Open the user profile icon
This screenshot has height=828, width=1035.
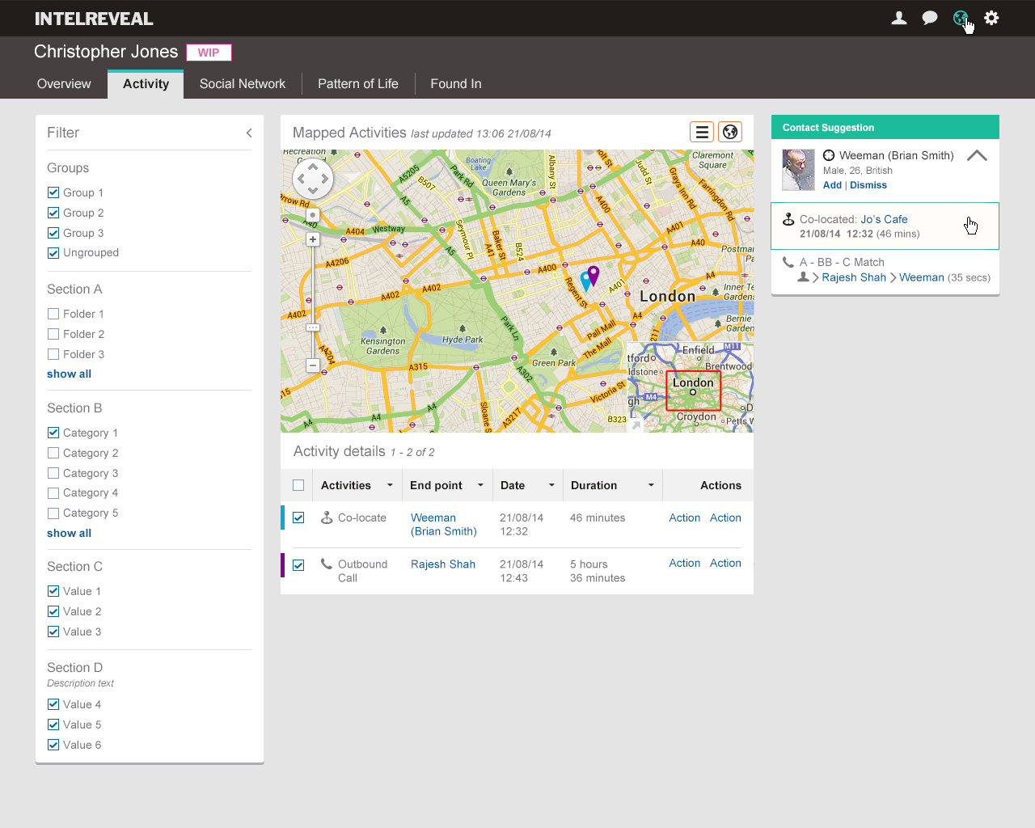pos(898,18)
